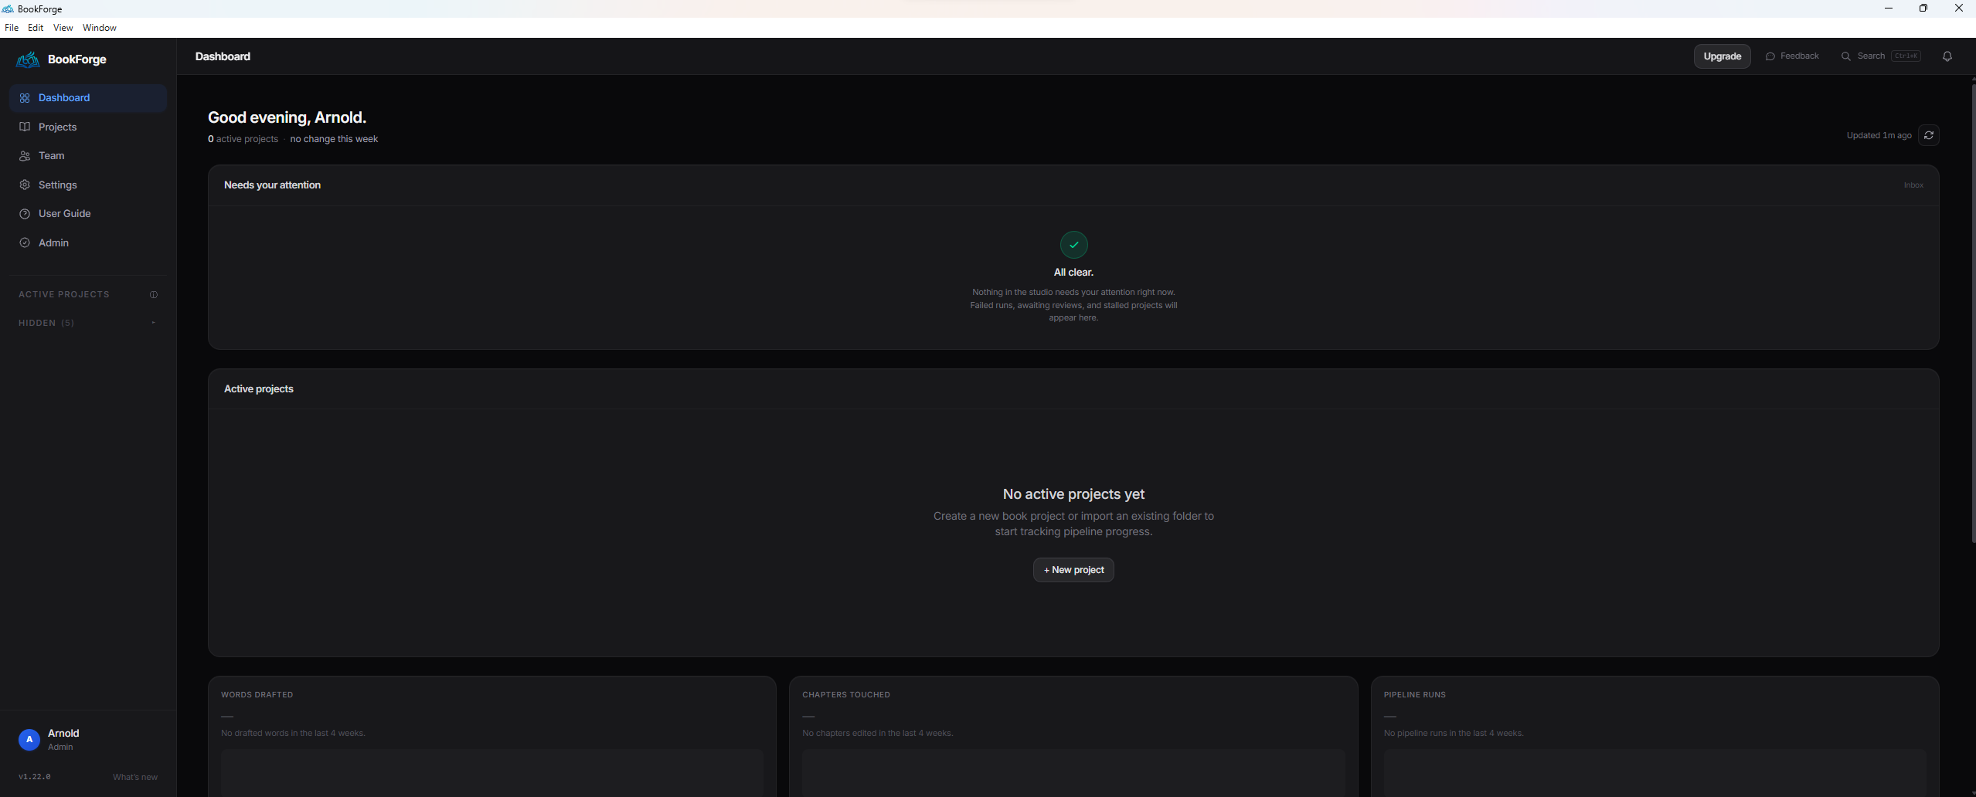Restore down the BookForge window
The height and width of the screenshot is (797, 1976).
coord(1923,8)
